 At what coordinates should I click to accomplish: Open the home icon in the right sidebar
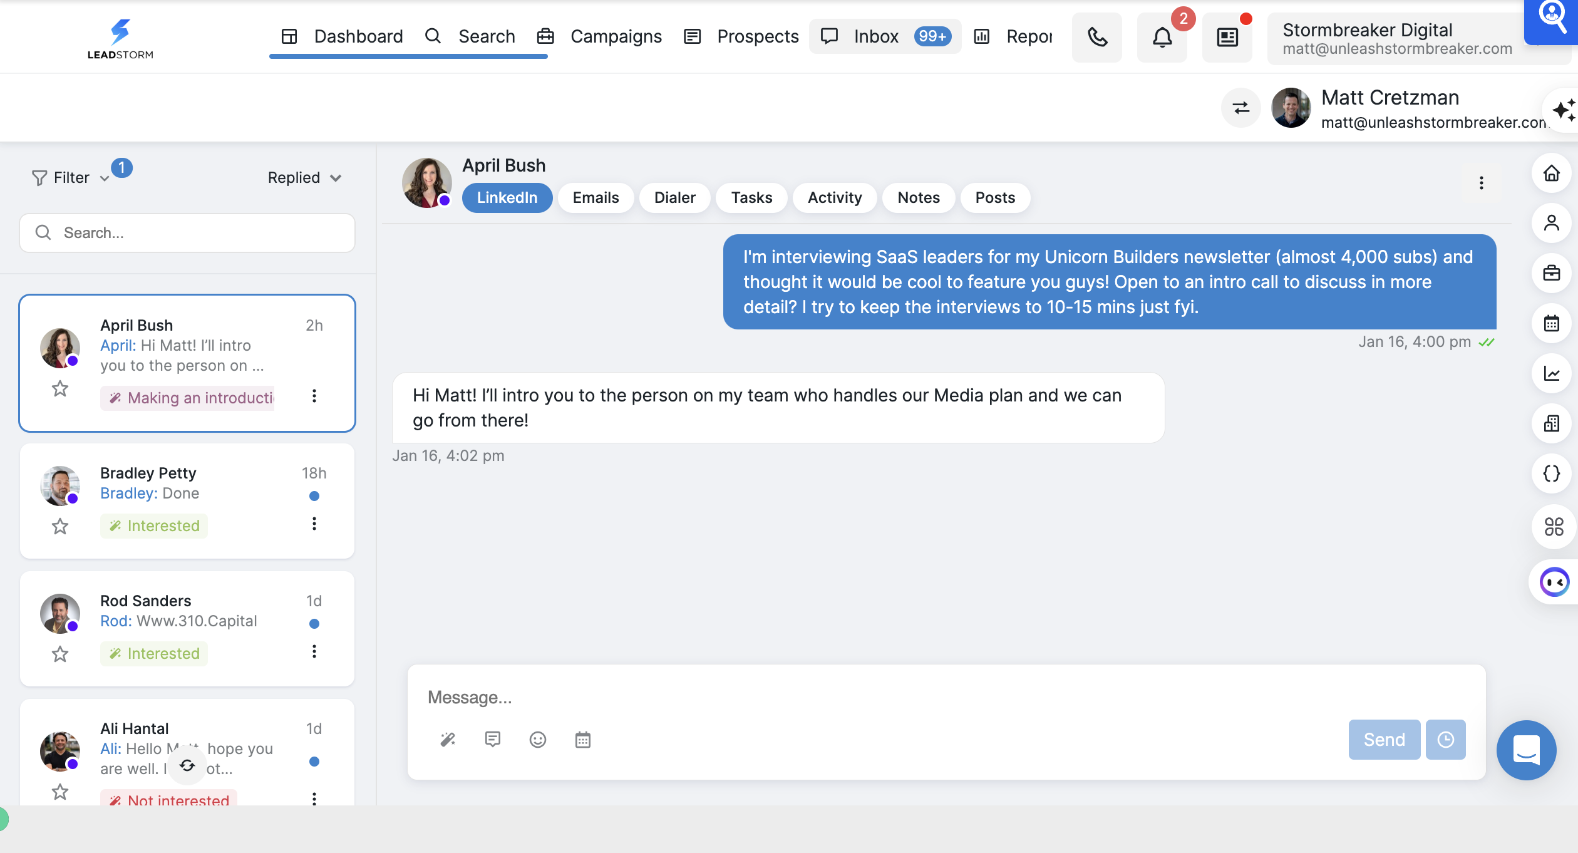(1552, 173)
